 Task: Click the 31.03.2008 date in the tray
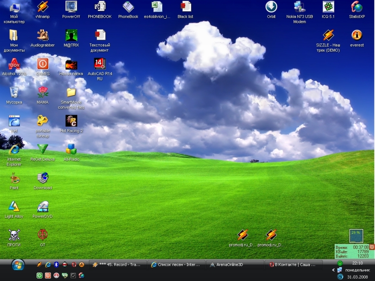point(358,277)
